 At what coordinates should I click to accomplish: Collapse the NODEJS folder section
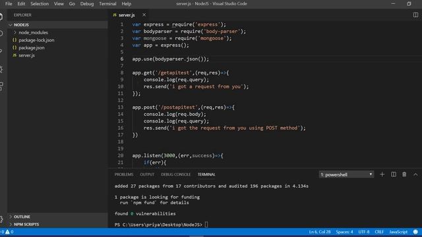(57, 25)
